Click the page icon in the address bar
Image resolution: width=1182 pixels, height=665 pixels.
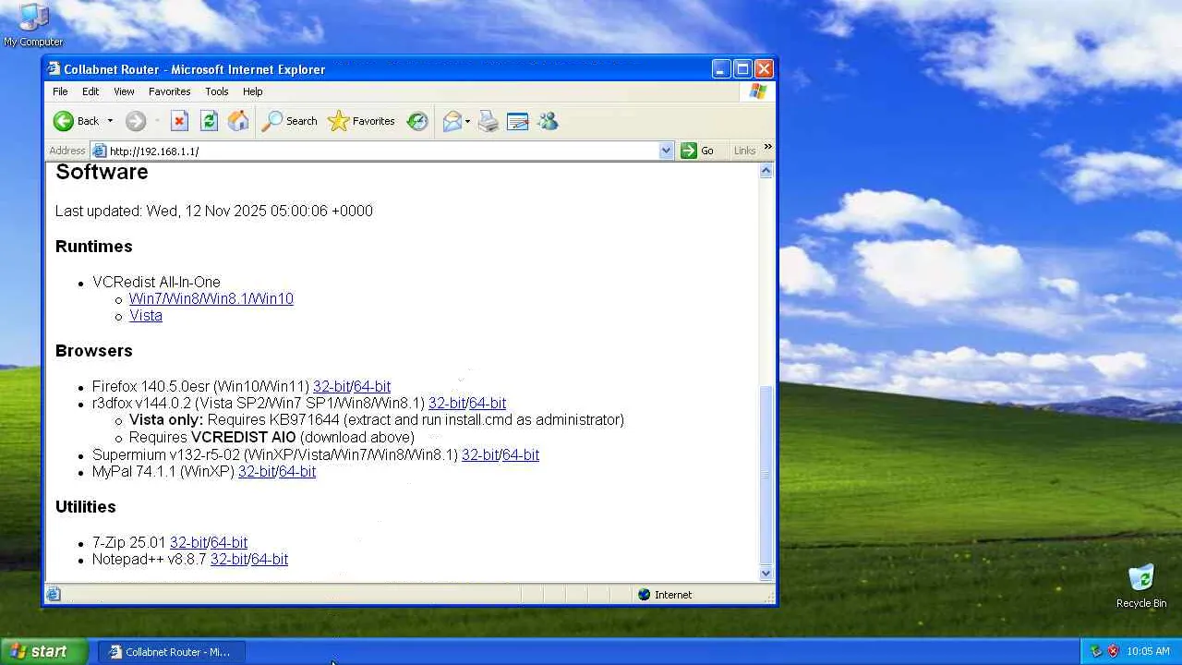99,151
